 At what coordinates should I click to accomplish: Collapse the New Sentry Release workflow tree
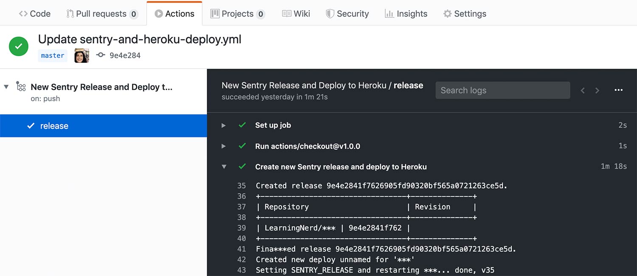coord(6,87)
